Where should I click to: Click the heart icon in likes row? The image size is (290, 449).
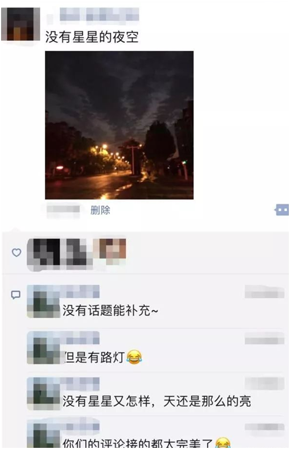click(16, 252)
